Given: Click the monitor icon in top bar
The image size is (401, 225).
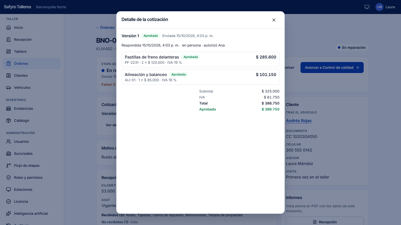Looking at the screenshot, I should pos(367,7).
